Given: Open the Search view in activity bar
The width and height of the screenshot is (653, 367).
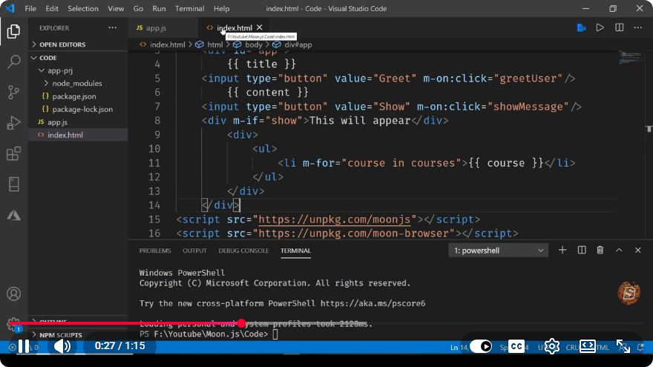Looking at the screenshot, I should (14, 62).
